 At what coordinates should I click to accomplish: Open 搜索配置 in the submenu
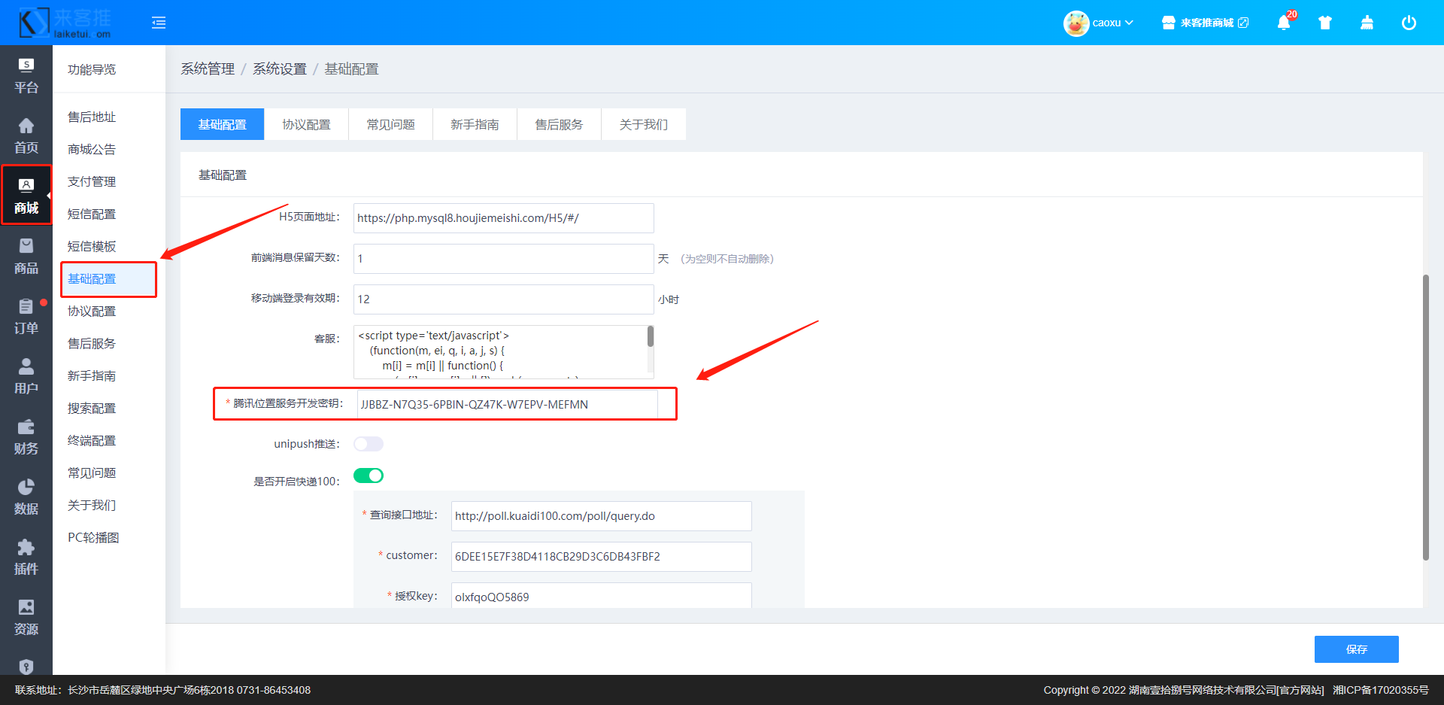(x=92, y=408)
